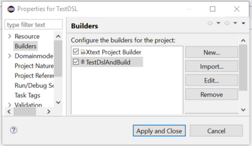Select the TestDslAndBuild ant icon

click(83, 62)
